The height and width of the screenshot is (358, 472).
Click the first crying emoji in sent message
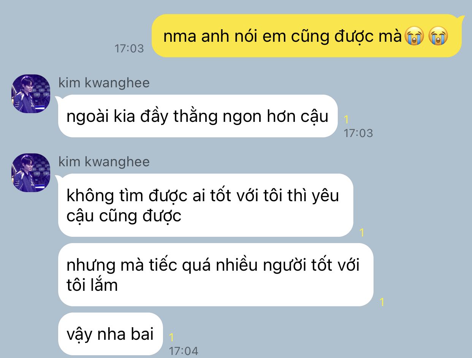(x=414, y=36)
